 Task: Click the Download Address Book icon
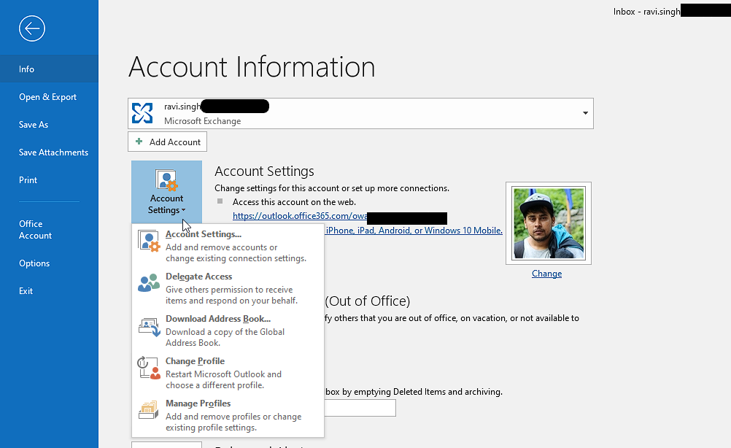click(x=149, y=327)
